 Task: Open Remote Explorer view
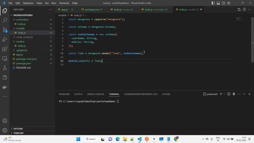[5, 58]
